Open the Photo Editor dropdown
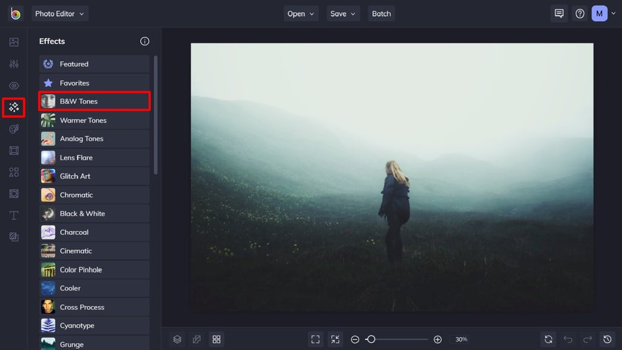Viewport: 622px width, 350px height. 60,13
